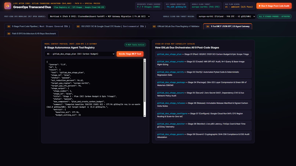The height and width of the screenshot is (166, 296).
Task: Click the Google Cloud Target stat card
Action: click(206, 5)
